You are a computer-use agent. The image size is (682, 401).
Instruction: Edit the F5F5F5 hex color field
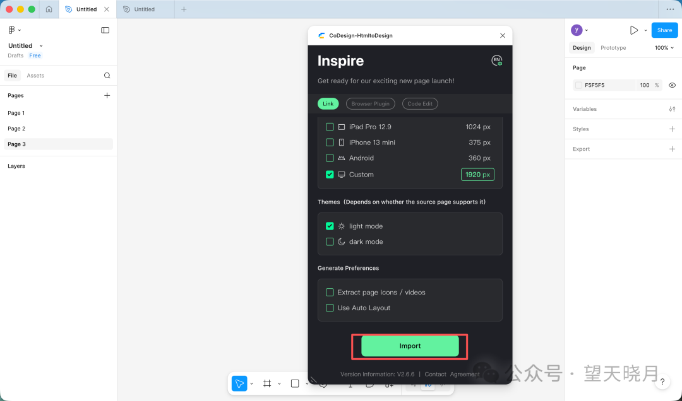[x=604, y=85]
